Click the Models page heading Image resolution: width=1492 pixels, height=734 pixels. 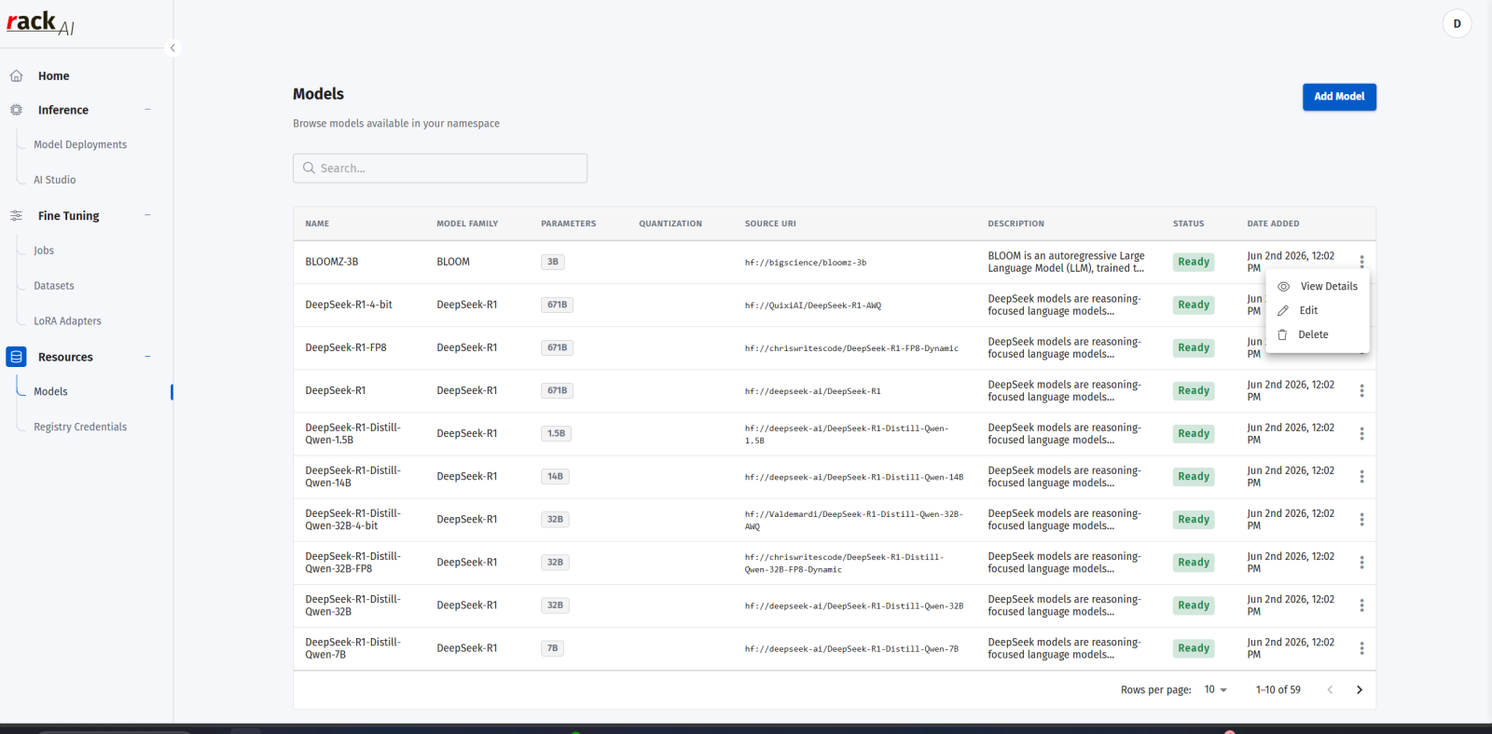point(318,94)
